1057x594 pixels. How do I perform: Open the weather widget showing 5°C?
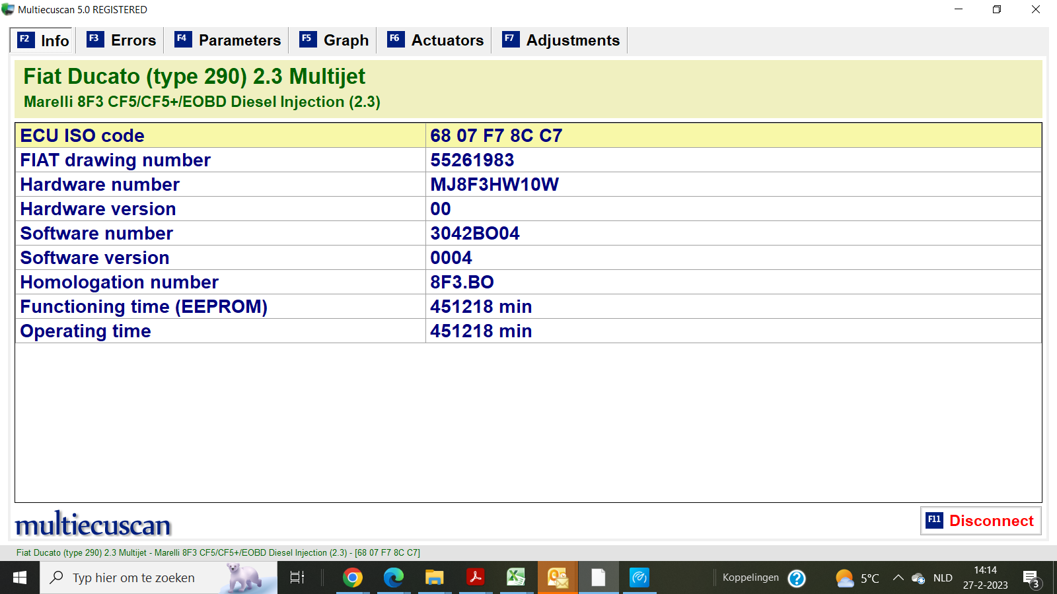click(857, 578)
